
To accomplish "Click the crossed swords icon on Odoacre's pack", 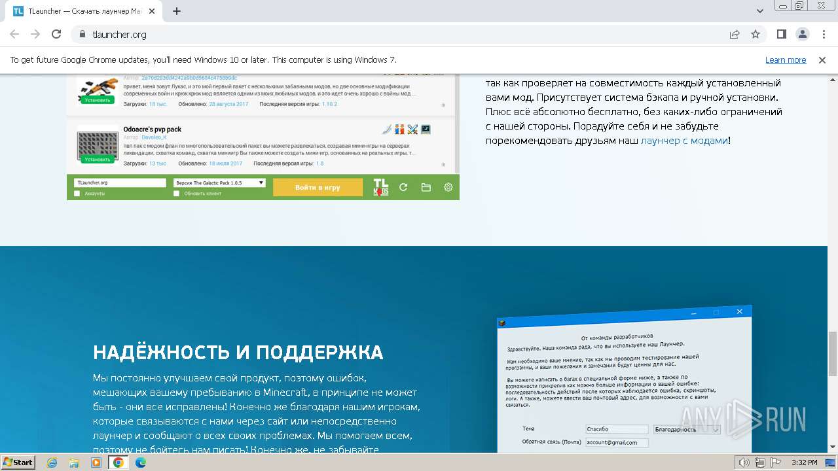I will pos(412,130).
